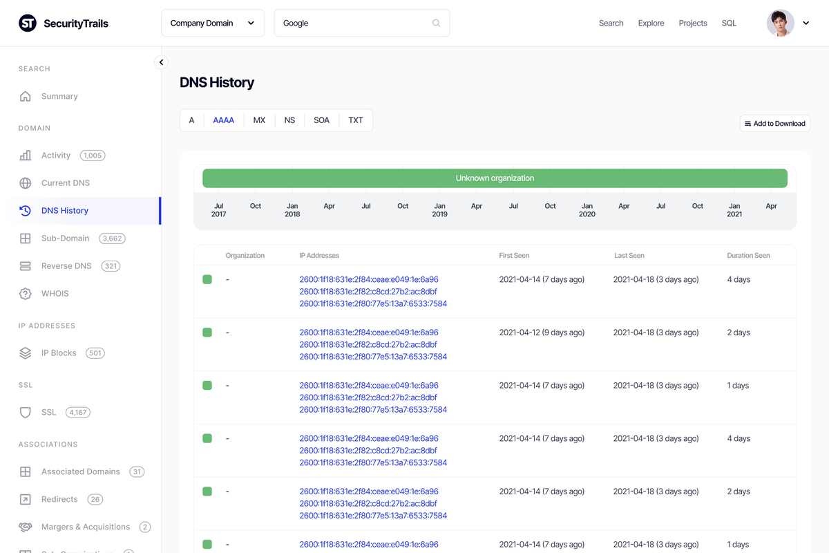
Task: Click the DNS History page heading
Action: click(217, 83)
